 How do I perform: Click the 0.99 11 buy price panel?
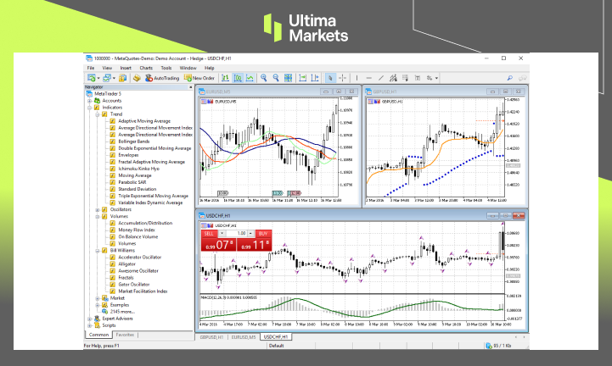(x=254, y=245)
